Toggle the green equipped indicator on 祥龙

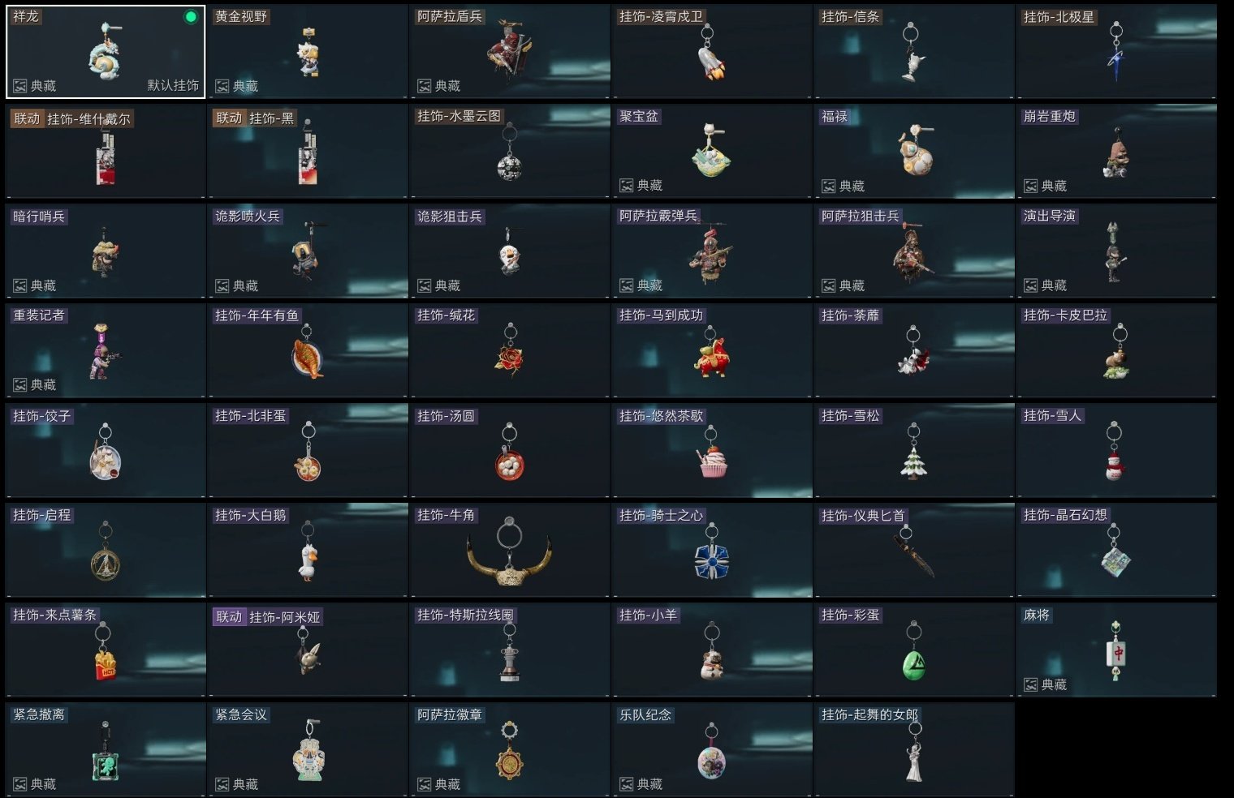coord(191,17)
